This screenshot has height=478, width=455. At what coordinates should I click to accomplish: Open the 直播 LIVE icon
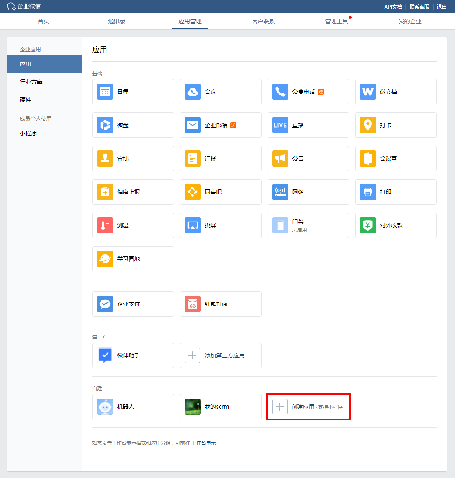coord(280,125)
